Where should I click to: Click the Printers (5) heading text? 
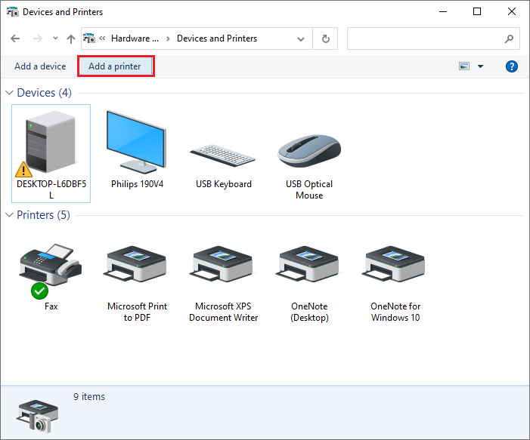[x=43, y=215]
